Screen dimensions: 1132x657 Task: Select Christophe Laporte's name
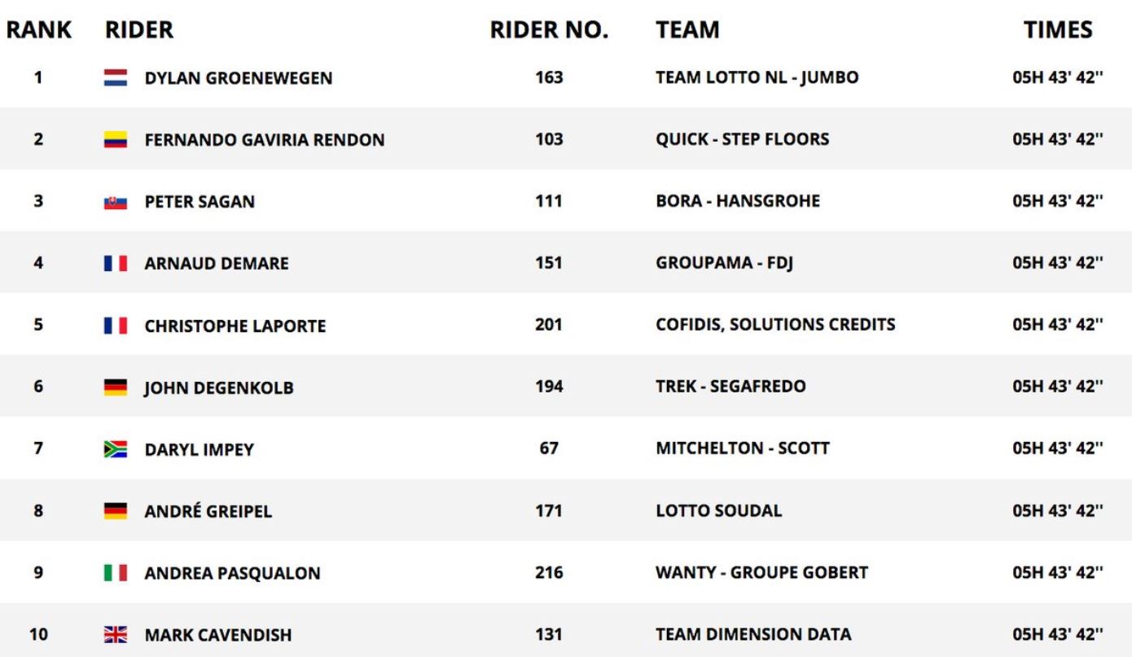pos(235,326)
